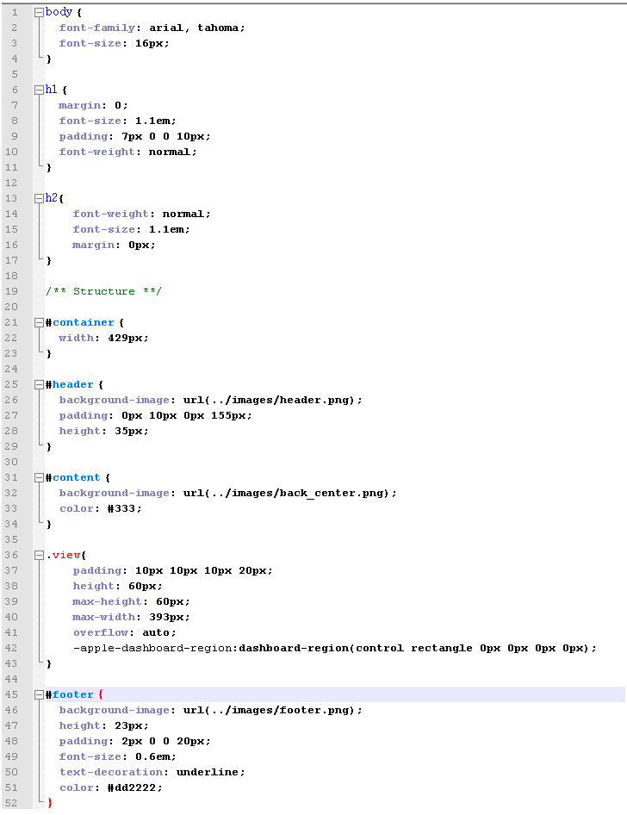This screenshot has width=627, height=815.
Task: Click the #header selector
Action: click(x=70, y=384)
